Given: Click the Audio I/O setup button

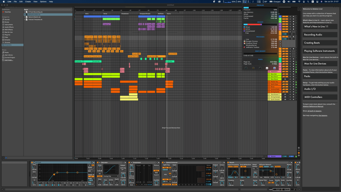Looking at the screenshot, I should click(320, 89).
